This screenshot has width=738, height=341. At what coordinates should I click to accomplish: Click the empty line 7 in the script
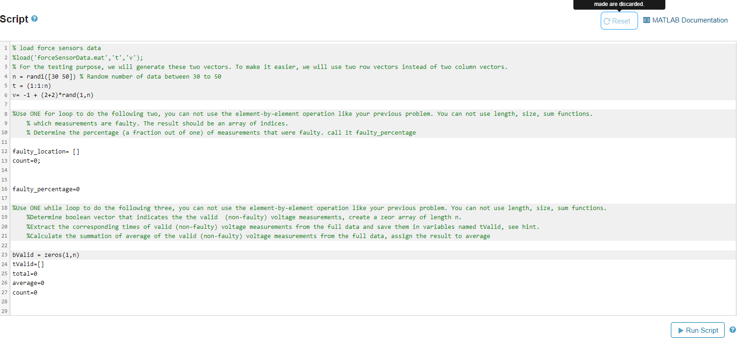click(x=46, y=104)
